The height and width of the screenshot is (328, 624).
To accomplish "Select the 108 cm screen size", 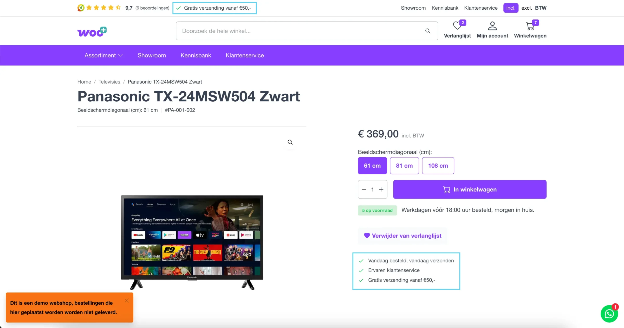I will [x=438, y=166].
